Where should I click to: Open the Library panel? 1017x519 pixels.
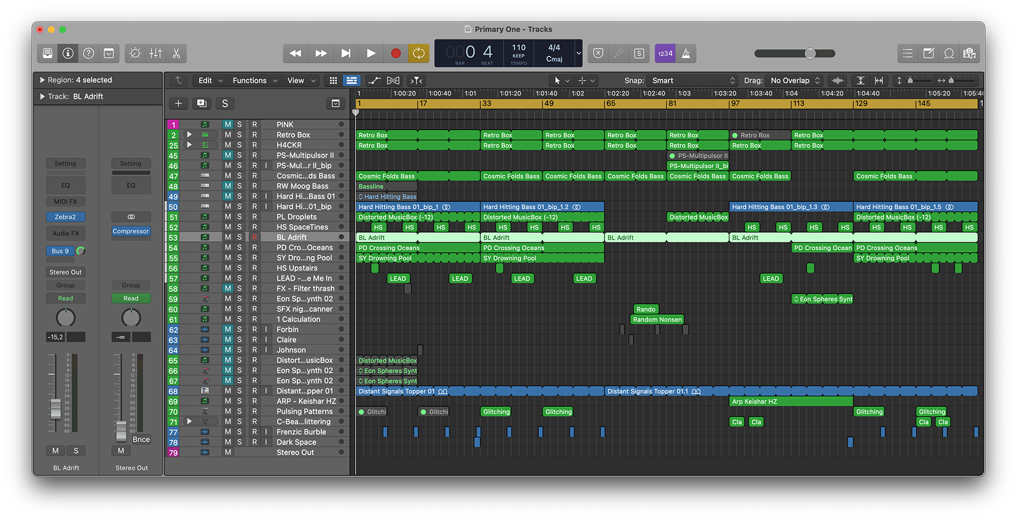(x=48, y=53)
